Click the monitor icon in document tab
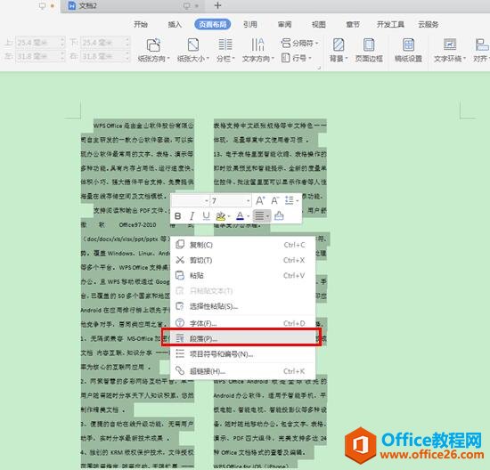Screen dimensions: 490x470 tap(187, 6)
